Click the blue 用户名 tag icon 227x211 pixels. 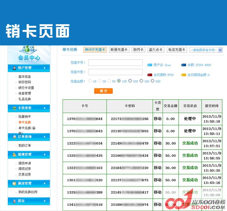[150, 65]
